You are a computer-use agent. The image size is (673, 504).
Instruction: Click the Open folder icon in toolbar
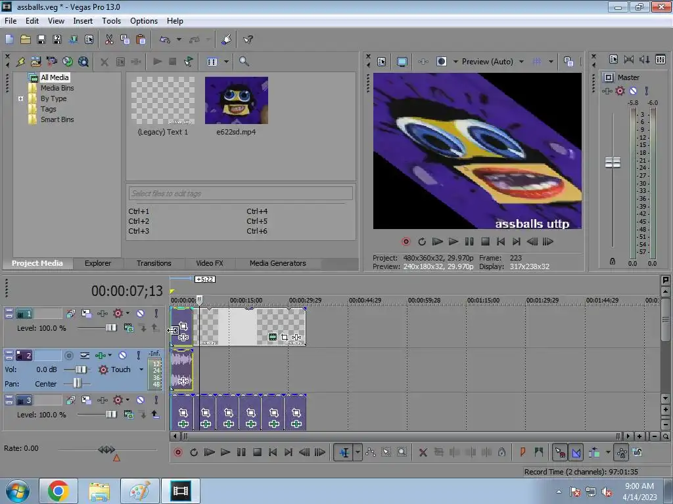coord(26,39)
